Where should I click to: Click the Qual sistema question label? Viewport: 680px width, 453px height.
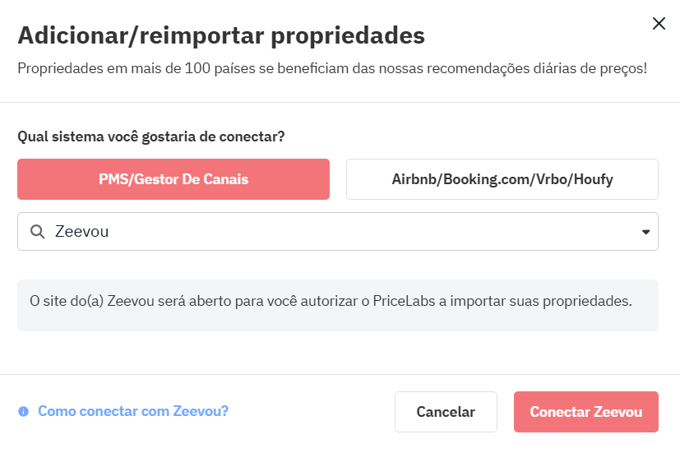pos(151,136)
